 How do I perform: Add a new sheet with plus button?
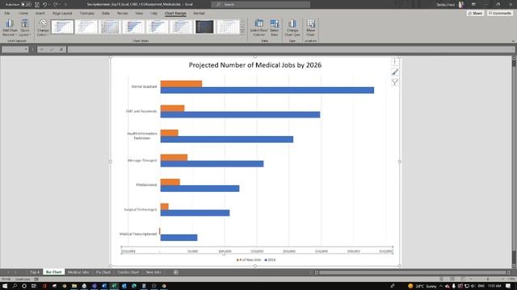click(x=176, y=272)
